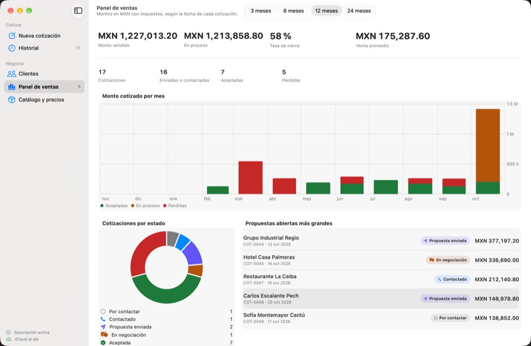Click the orange En proceso bar for oct
This screenshot has height=346, width=531.
click(x=488, y=145)
